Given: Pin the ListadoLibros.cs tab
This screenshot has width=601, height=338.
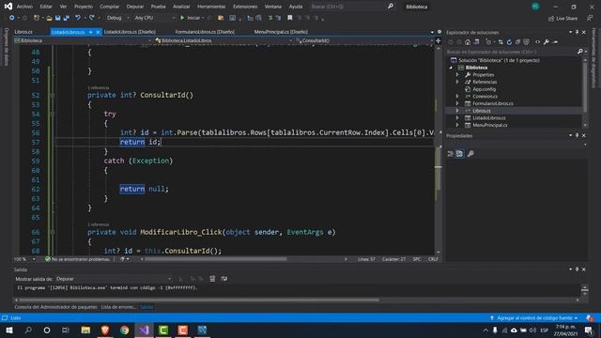Looking at the screenshot, I should pos(91,32).
